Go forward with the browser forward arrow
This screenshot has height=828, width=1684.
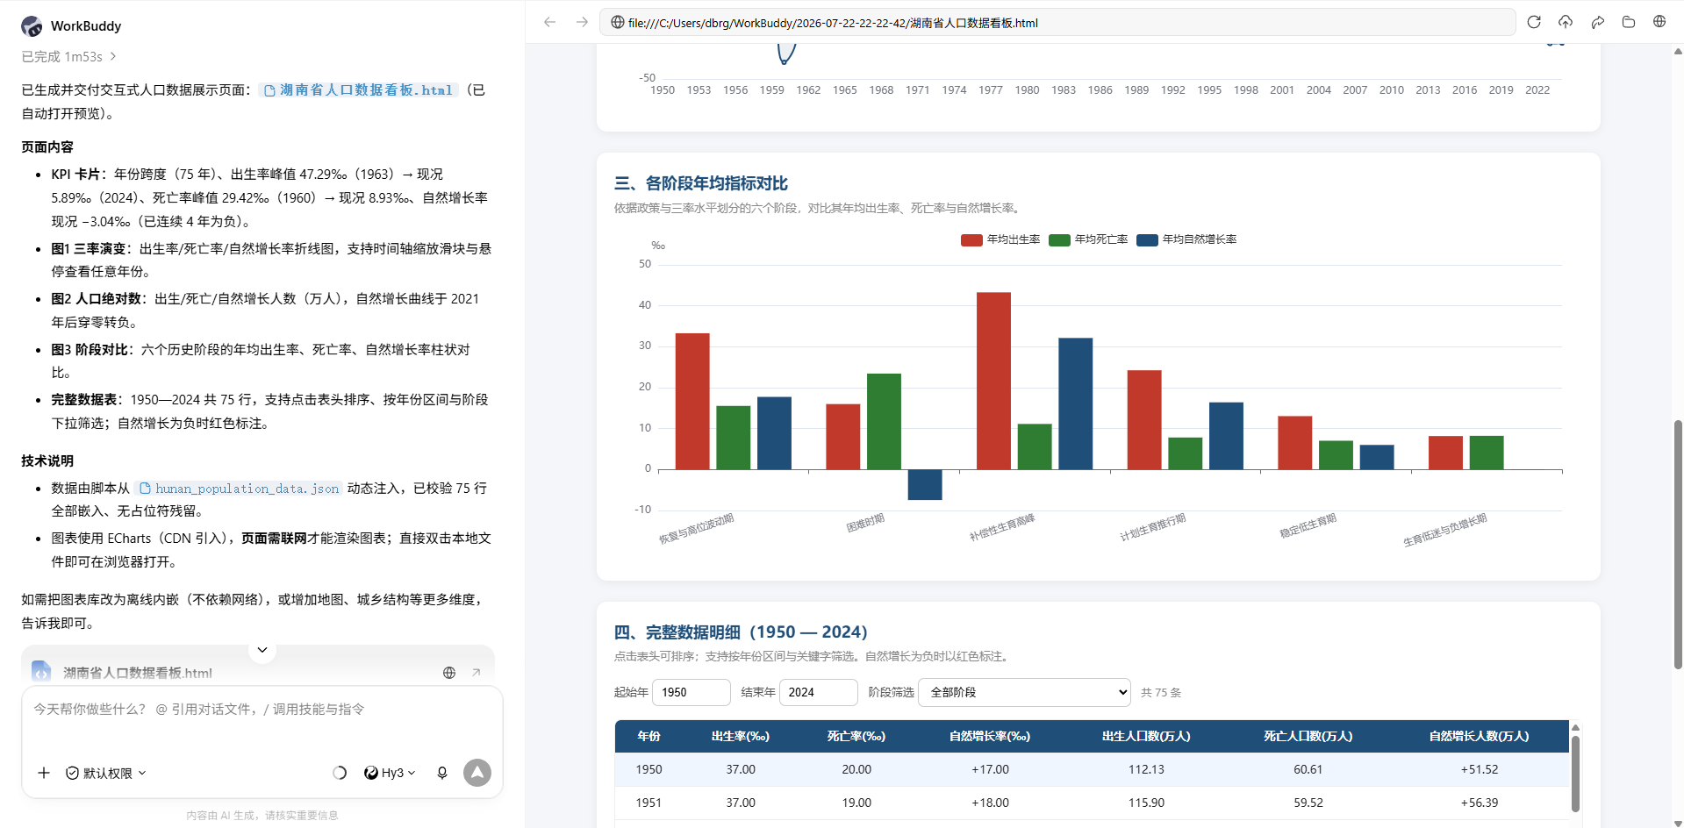tap(582, 22)
